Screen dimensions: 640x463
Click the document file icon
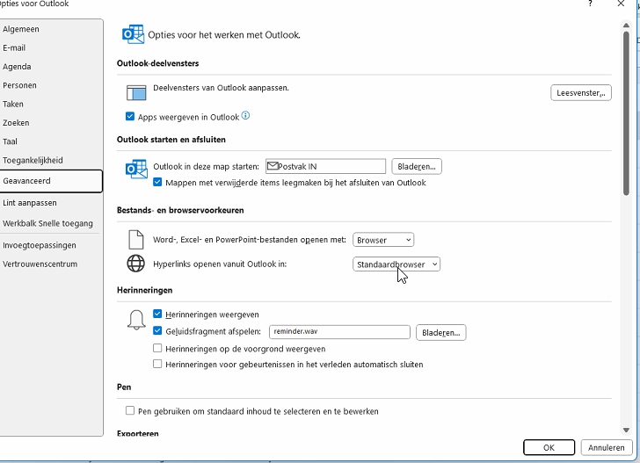[135, 240]
